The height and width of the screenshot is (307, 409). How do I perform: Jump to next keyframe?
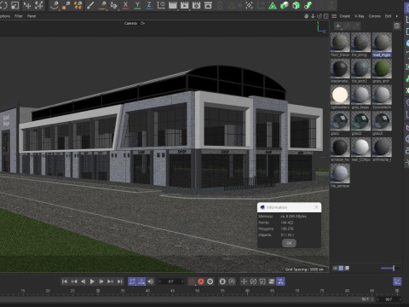click(110, 281)
